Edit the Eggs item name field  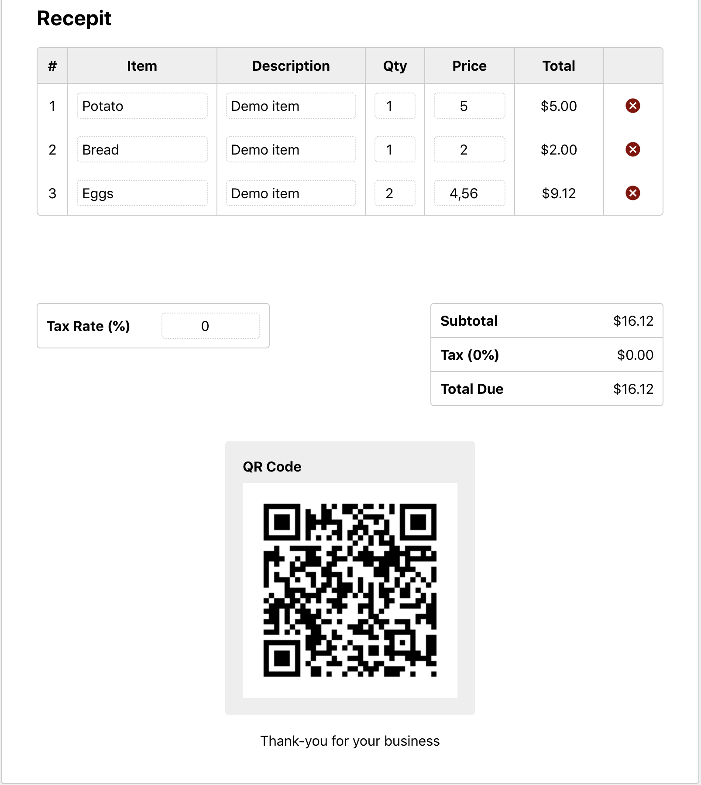click(x=142, y=193)
